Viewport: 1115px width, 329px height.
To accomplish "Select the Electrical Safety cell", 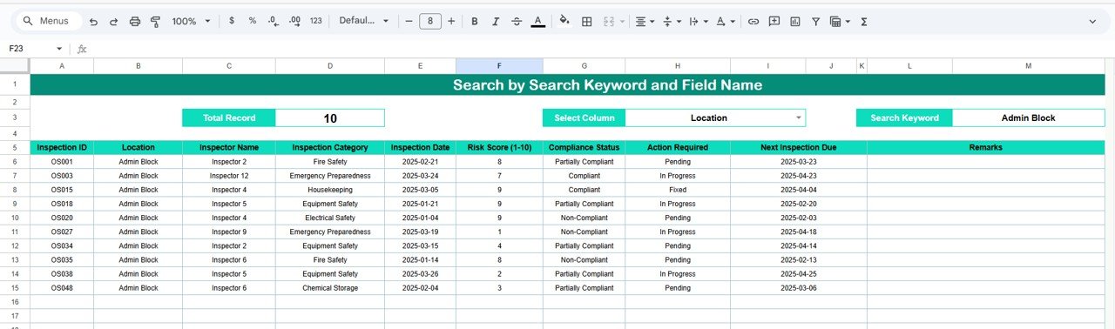I will point(330,218).
